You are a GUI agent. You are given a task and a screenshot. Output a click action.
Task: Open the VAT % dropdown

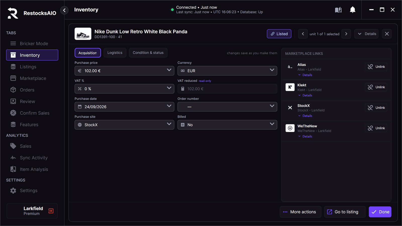[124, 89]
